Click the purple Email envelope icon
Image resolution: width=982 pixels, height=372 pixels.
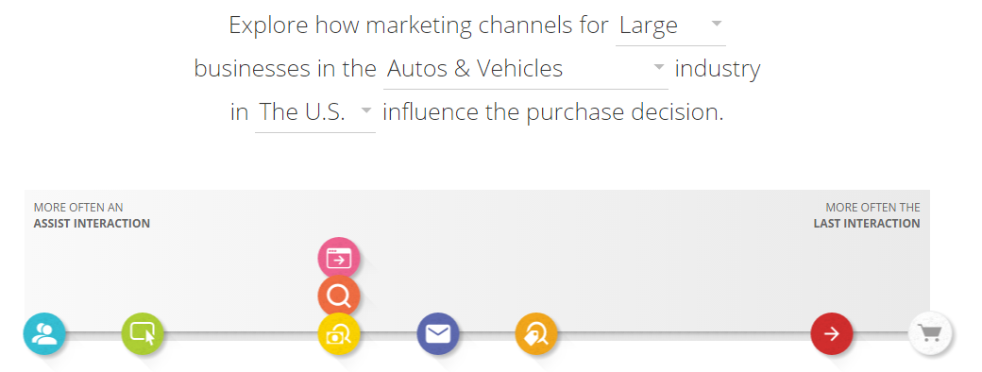click(x=438, y=334)
